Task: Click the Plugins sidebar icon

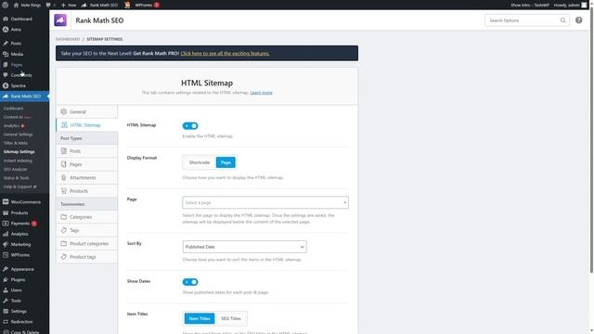Action: pos(6,280)
